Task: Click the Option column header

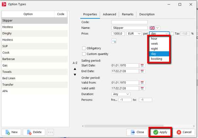Action: pos(28,14)
